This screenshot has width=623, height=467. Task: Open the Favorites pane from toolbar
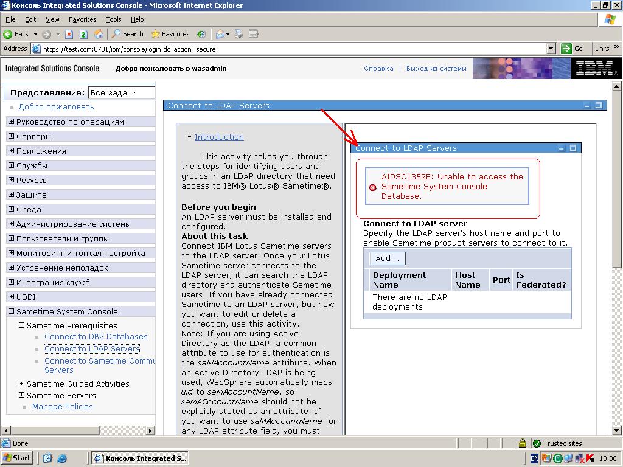(x=170, y=34)
